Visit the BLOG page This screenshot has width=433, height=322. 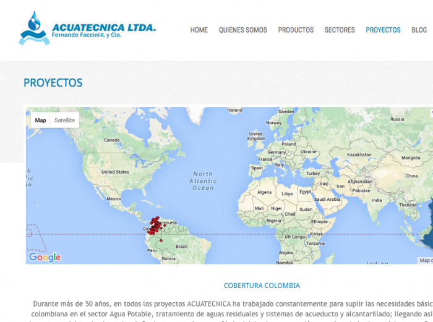click(419, 30)
